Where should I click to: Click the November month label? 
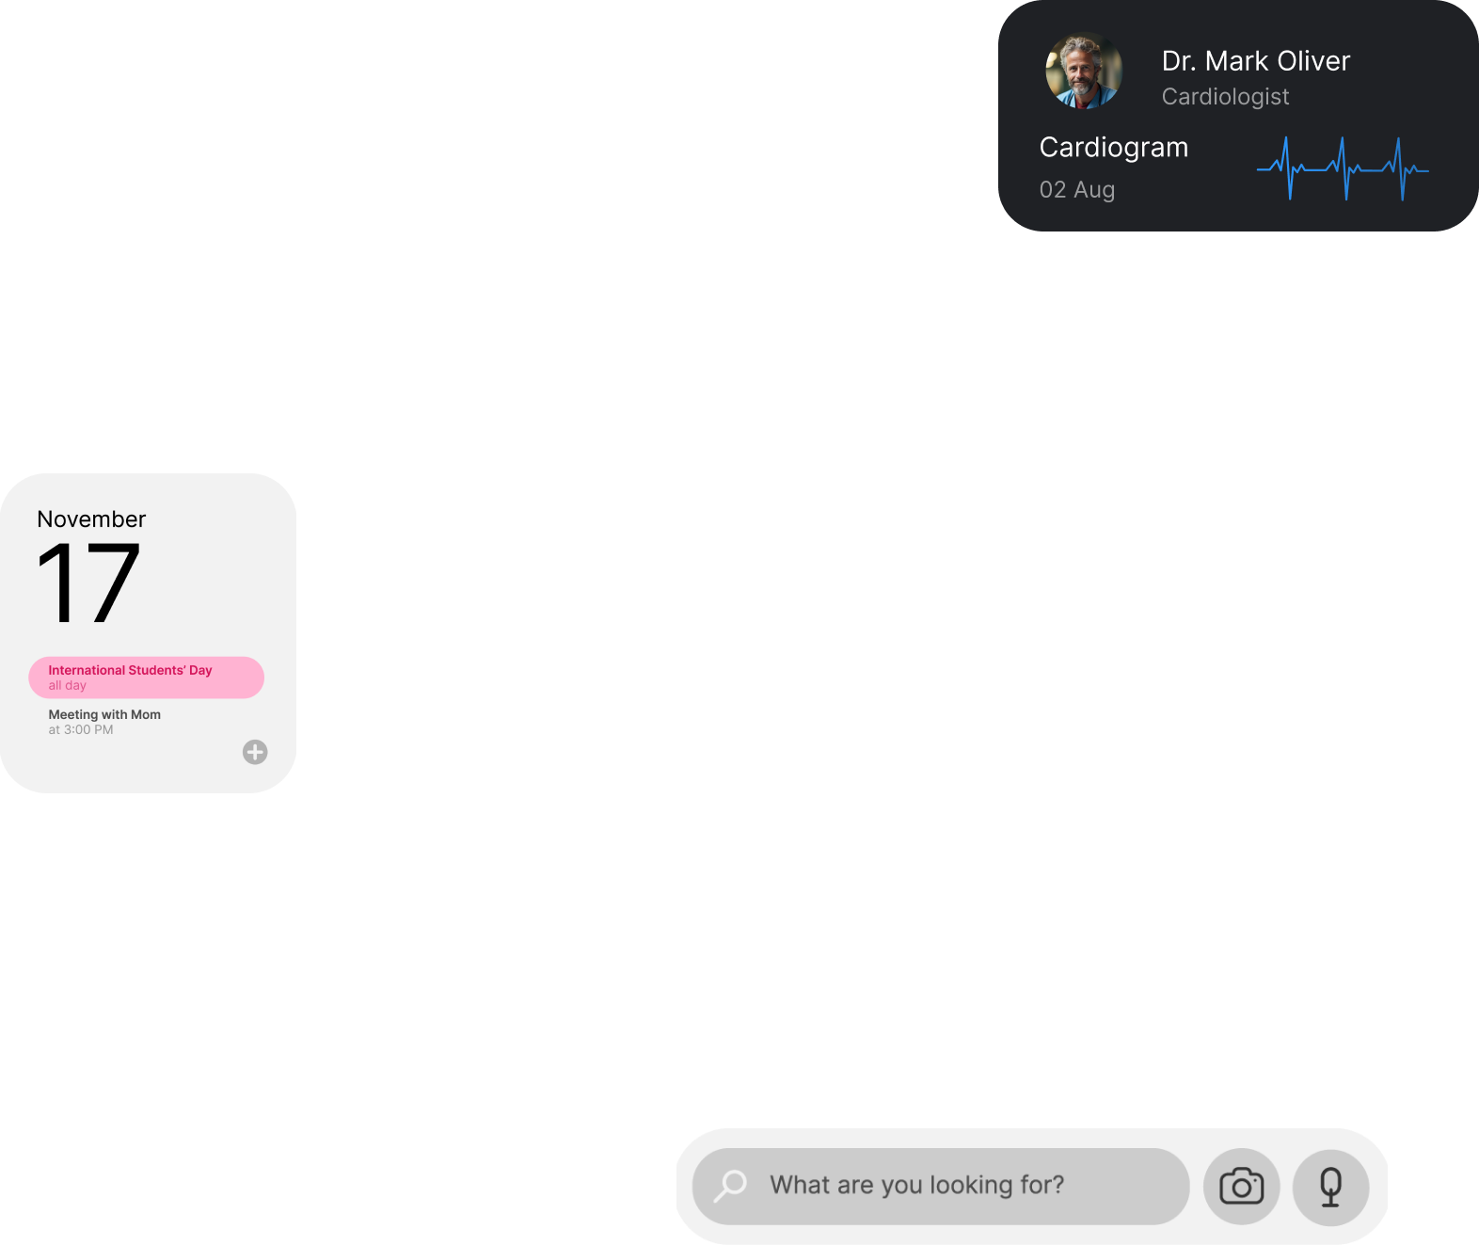pos(91,519)
